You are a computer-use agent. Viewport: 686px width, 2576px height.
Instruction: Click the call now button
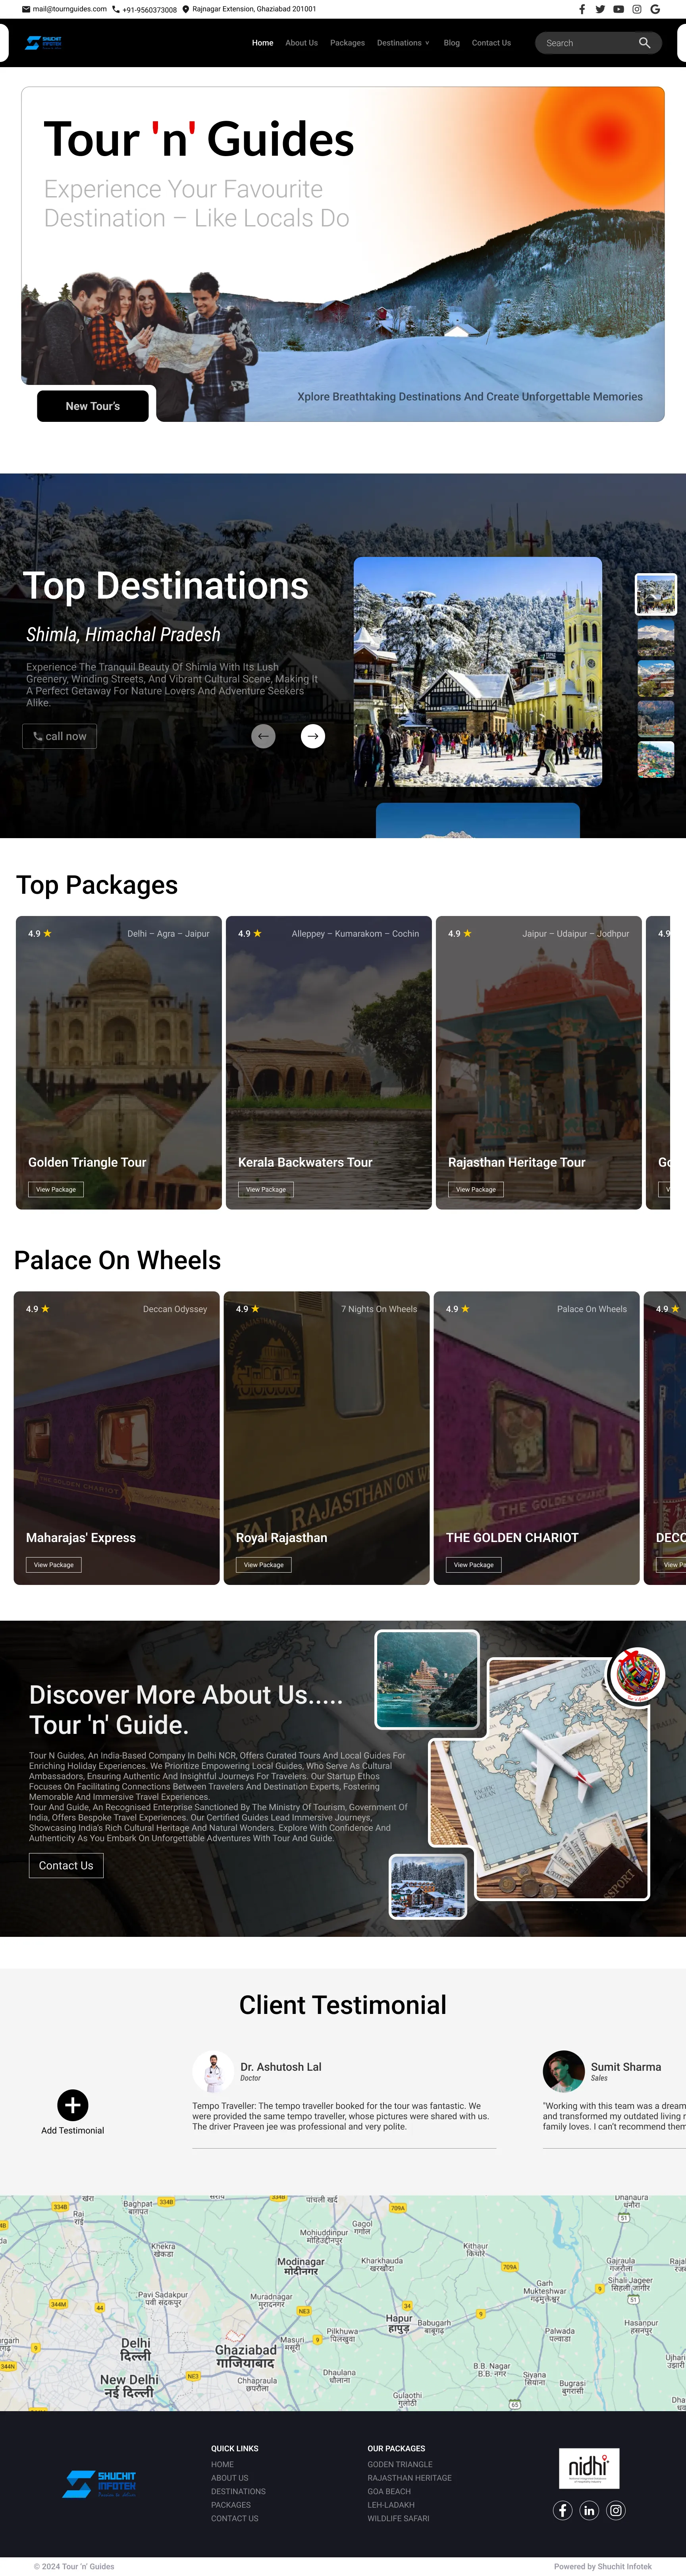pyautogui.click(x=60, y=736)
